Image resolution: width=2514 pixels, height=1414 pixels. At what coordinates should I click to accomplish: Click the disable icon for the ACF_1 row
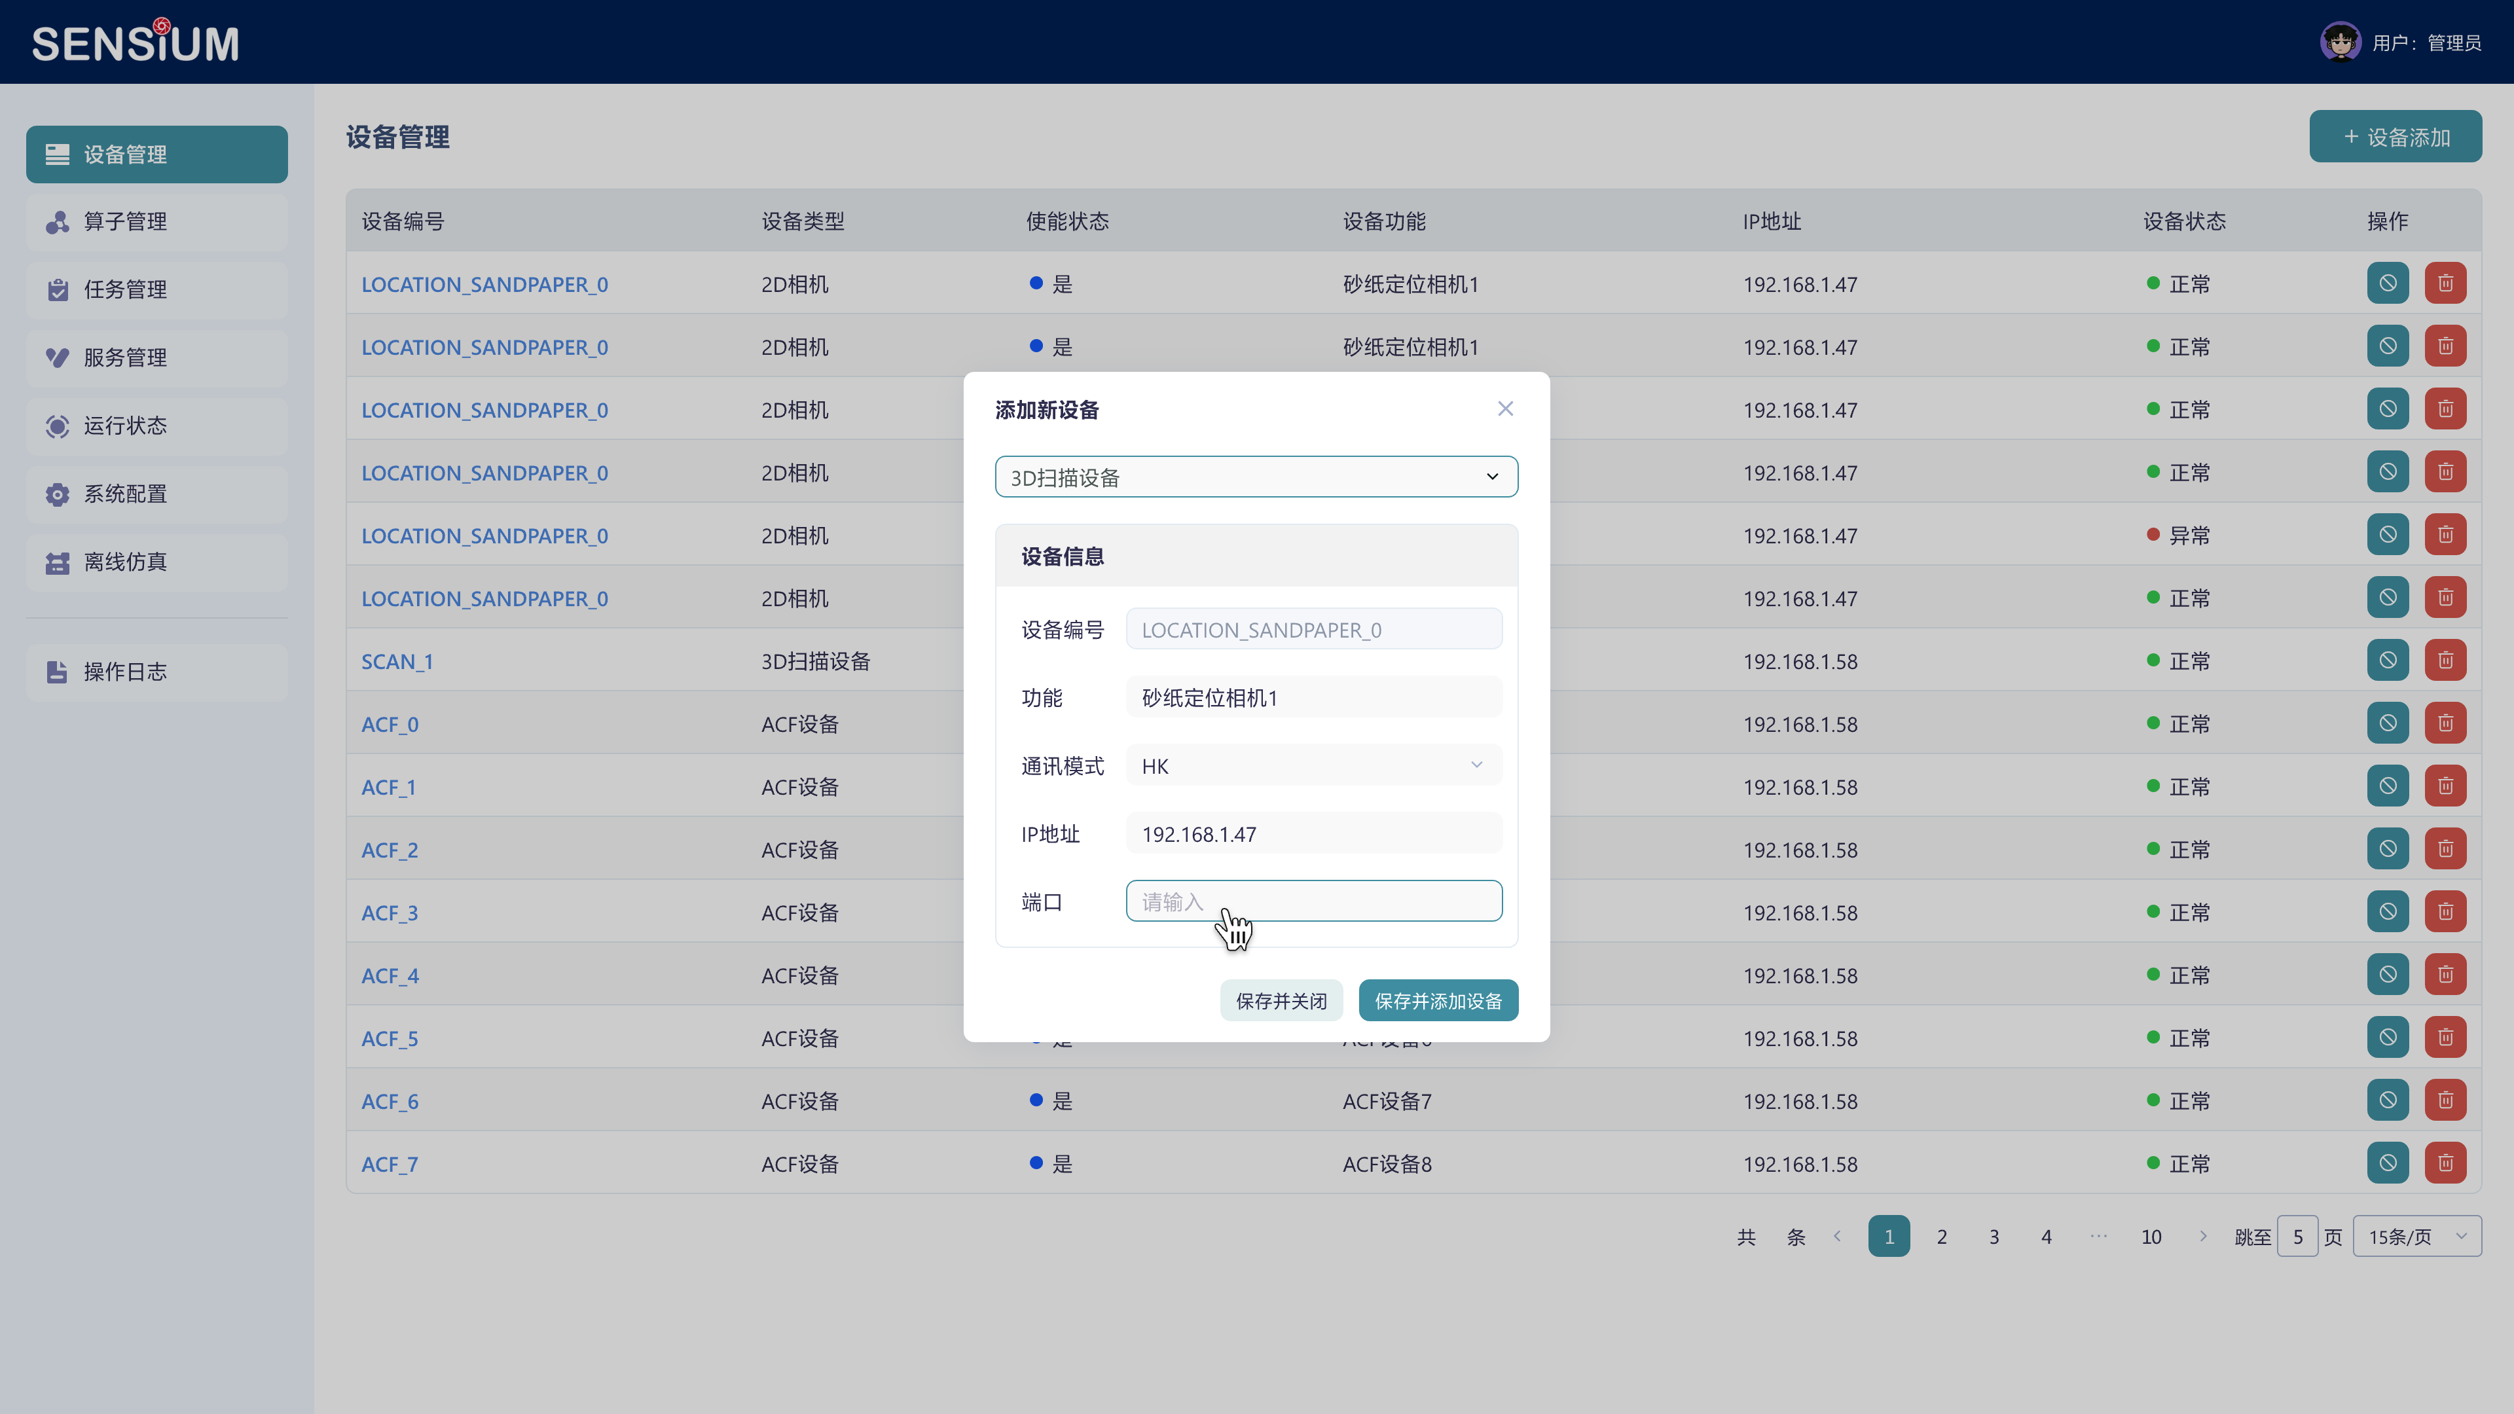(x=2387, y=786)
